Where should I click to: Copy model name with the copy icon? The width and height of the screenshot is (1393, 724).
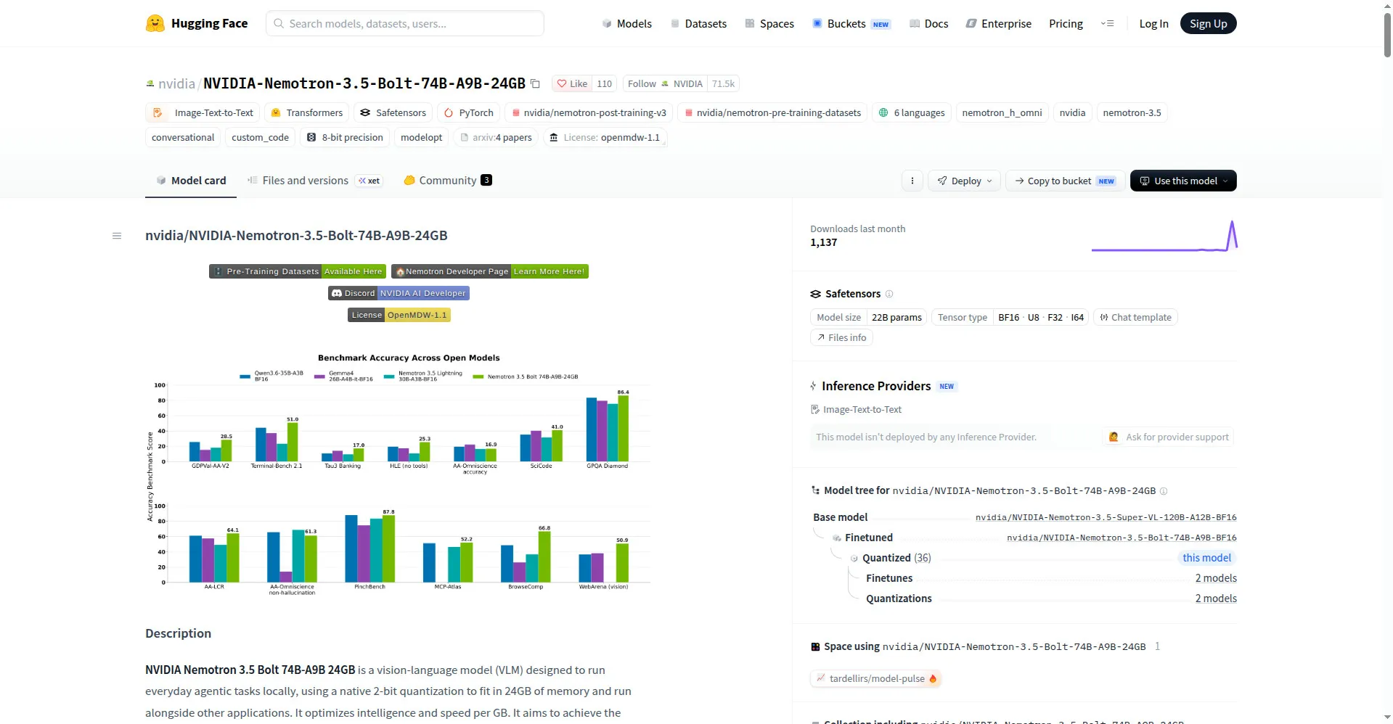click(x=535, y=83)
